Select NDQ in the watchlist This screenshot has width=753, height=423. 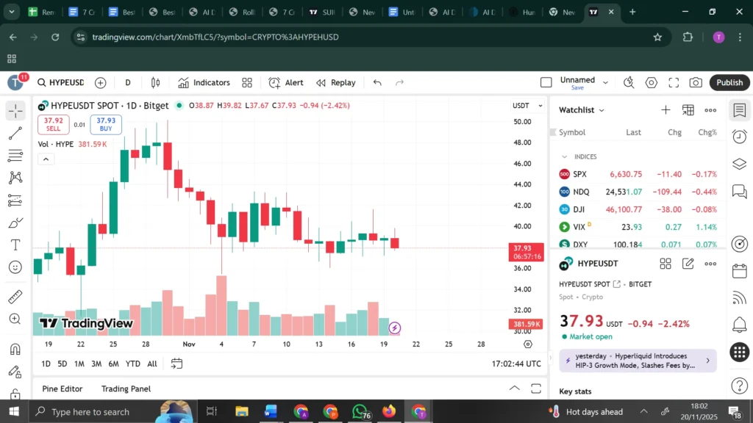(x=638, y=192)
